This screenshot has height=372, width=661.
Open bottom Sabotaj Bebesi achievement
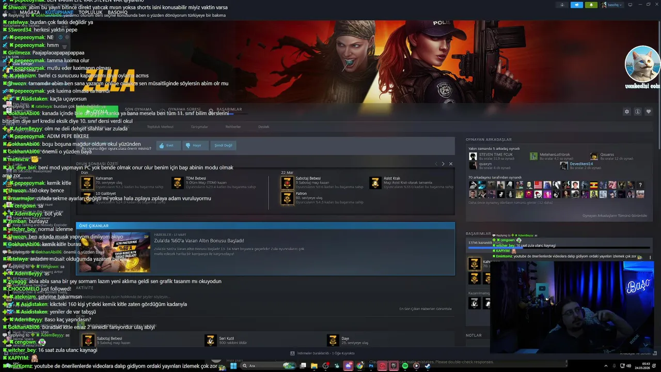(88, 340)
